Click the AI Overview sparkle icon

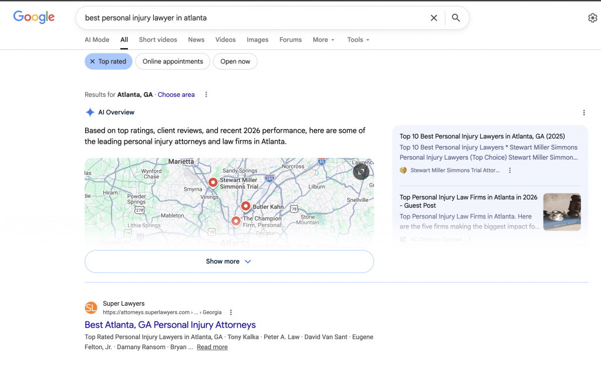90,112
